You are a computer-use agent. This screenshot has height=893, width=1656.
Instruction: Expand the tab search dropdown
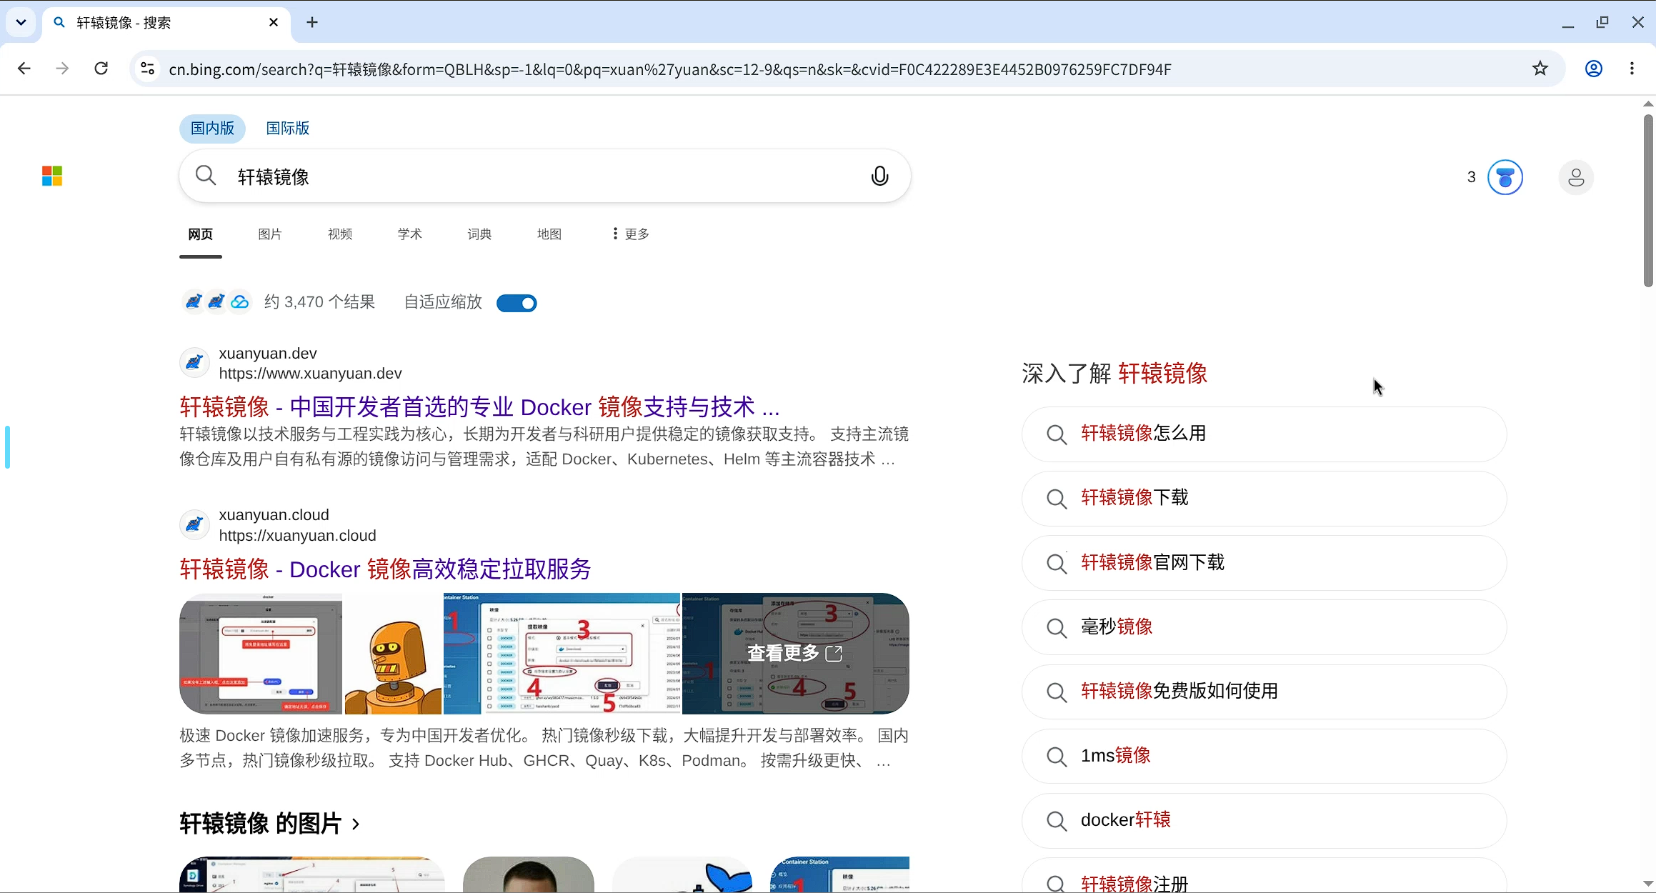click(x=21, y=22)
